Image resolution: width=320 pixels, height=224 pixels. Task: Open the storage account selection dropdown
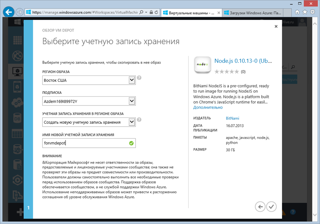pyautogui.click(x=89, y=122)
